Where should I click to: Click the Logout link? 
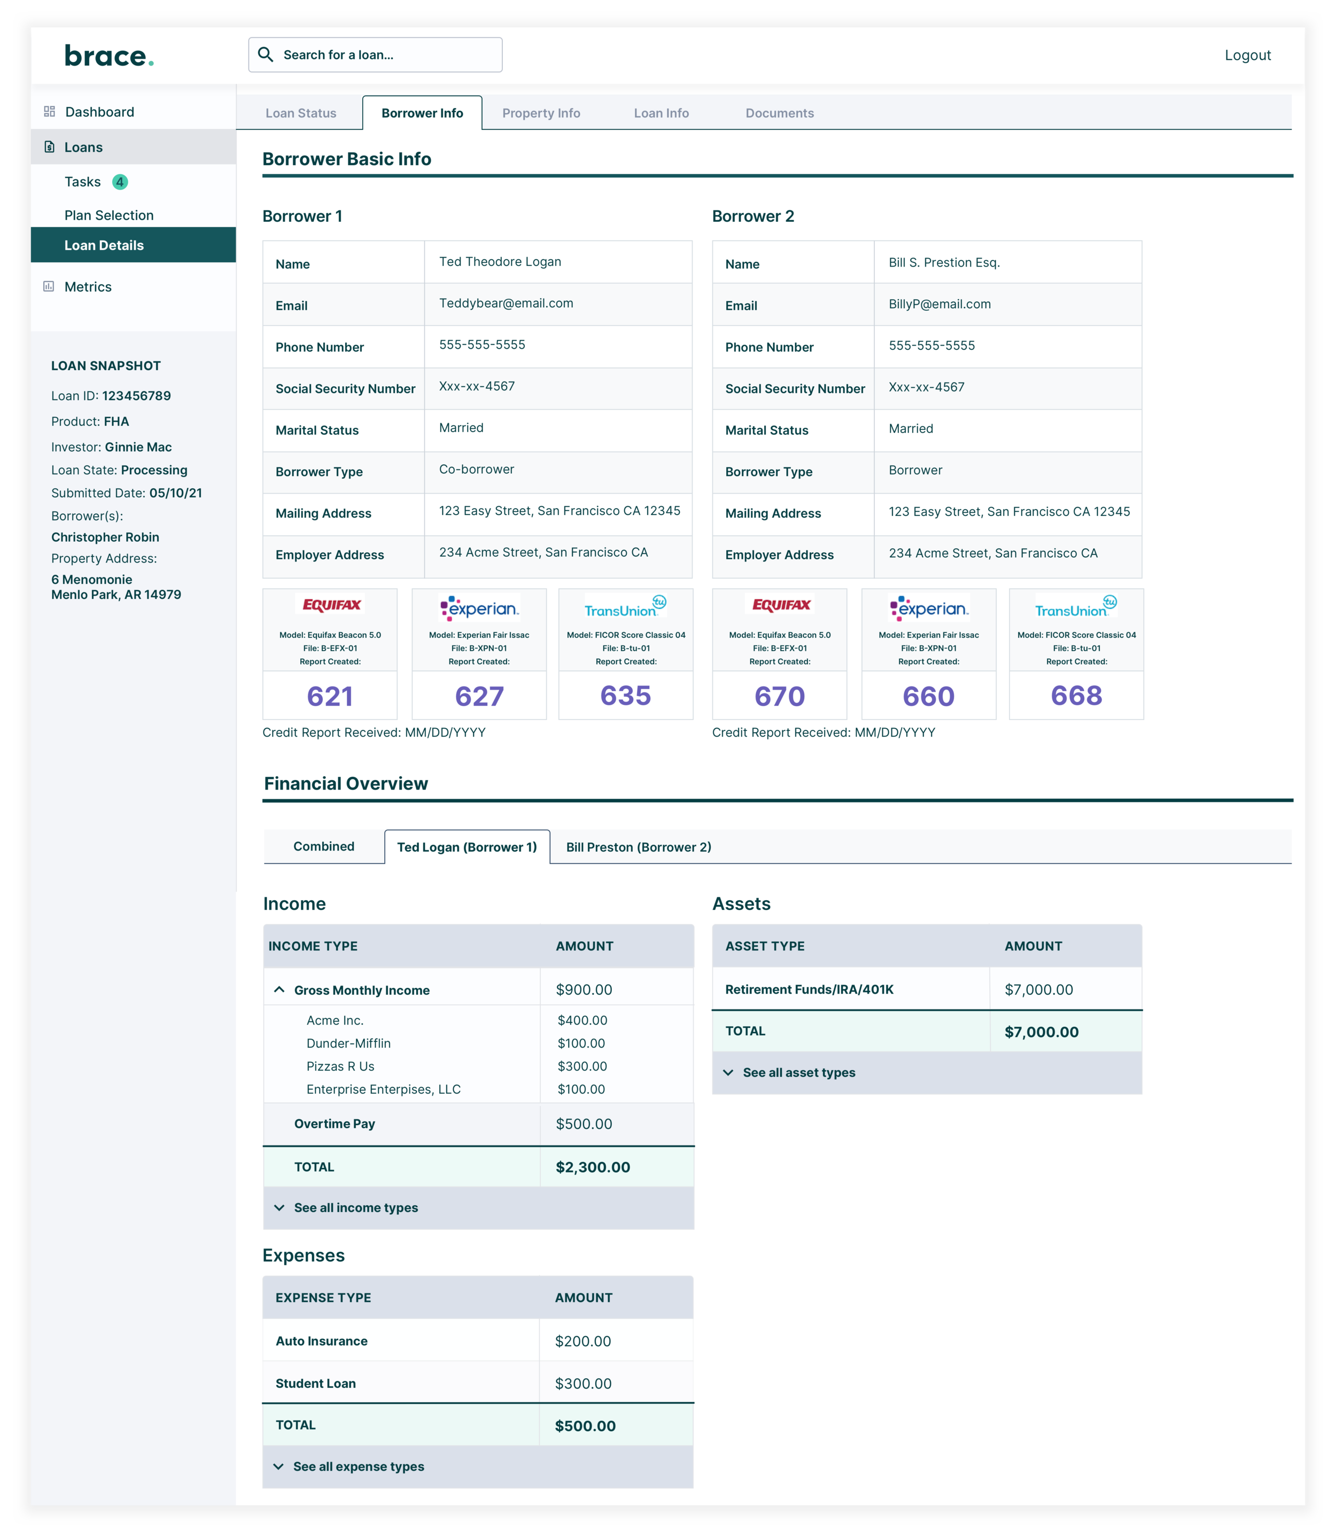pyautogui.click(x=1247, y=55)
